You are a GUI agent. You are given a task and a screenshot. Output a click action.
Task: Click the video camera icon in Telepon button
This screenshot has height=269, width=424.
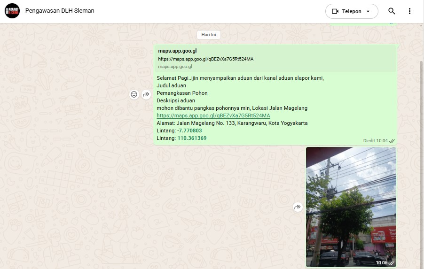point(335,11)
